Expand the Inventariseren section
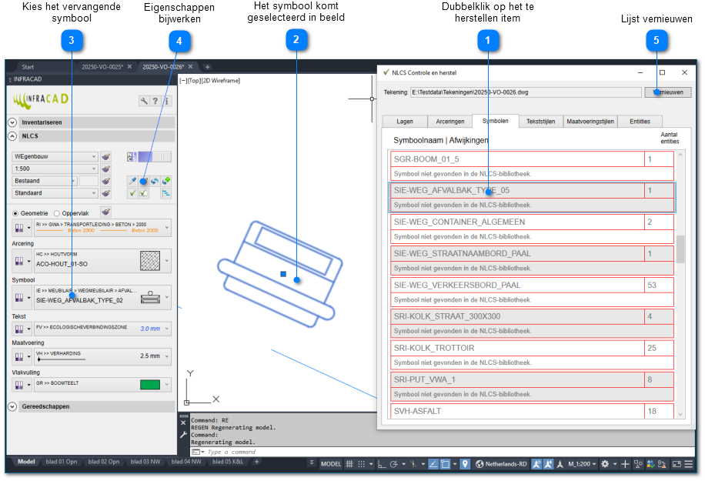The image size is (705, 481). pyautogui.click(x=12, y=122)
